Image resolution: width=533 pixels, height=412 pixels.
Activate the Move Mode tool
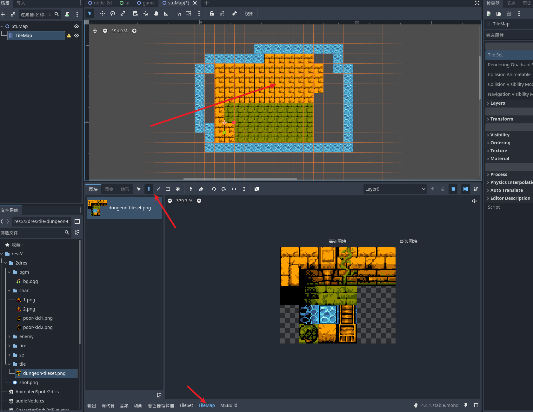(x=102, y=13)
